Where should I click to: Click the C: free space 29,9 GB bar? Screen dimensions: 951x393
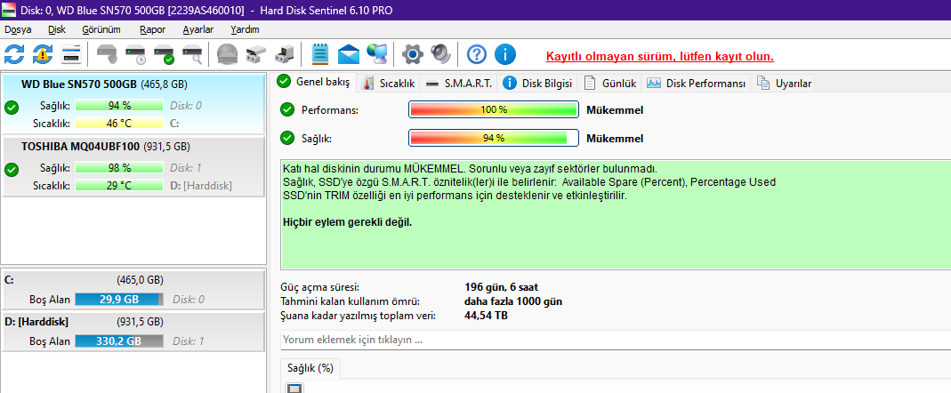coord(119,299)
